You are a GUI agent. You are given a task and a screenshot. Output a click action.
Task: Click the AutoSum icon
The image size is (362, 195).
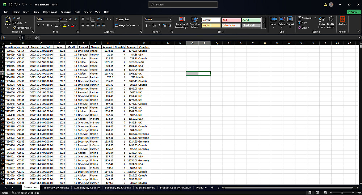tap(300, 18)
